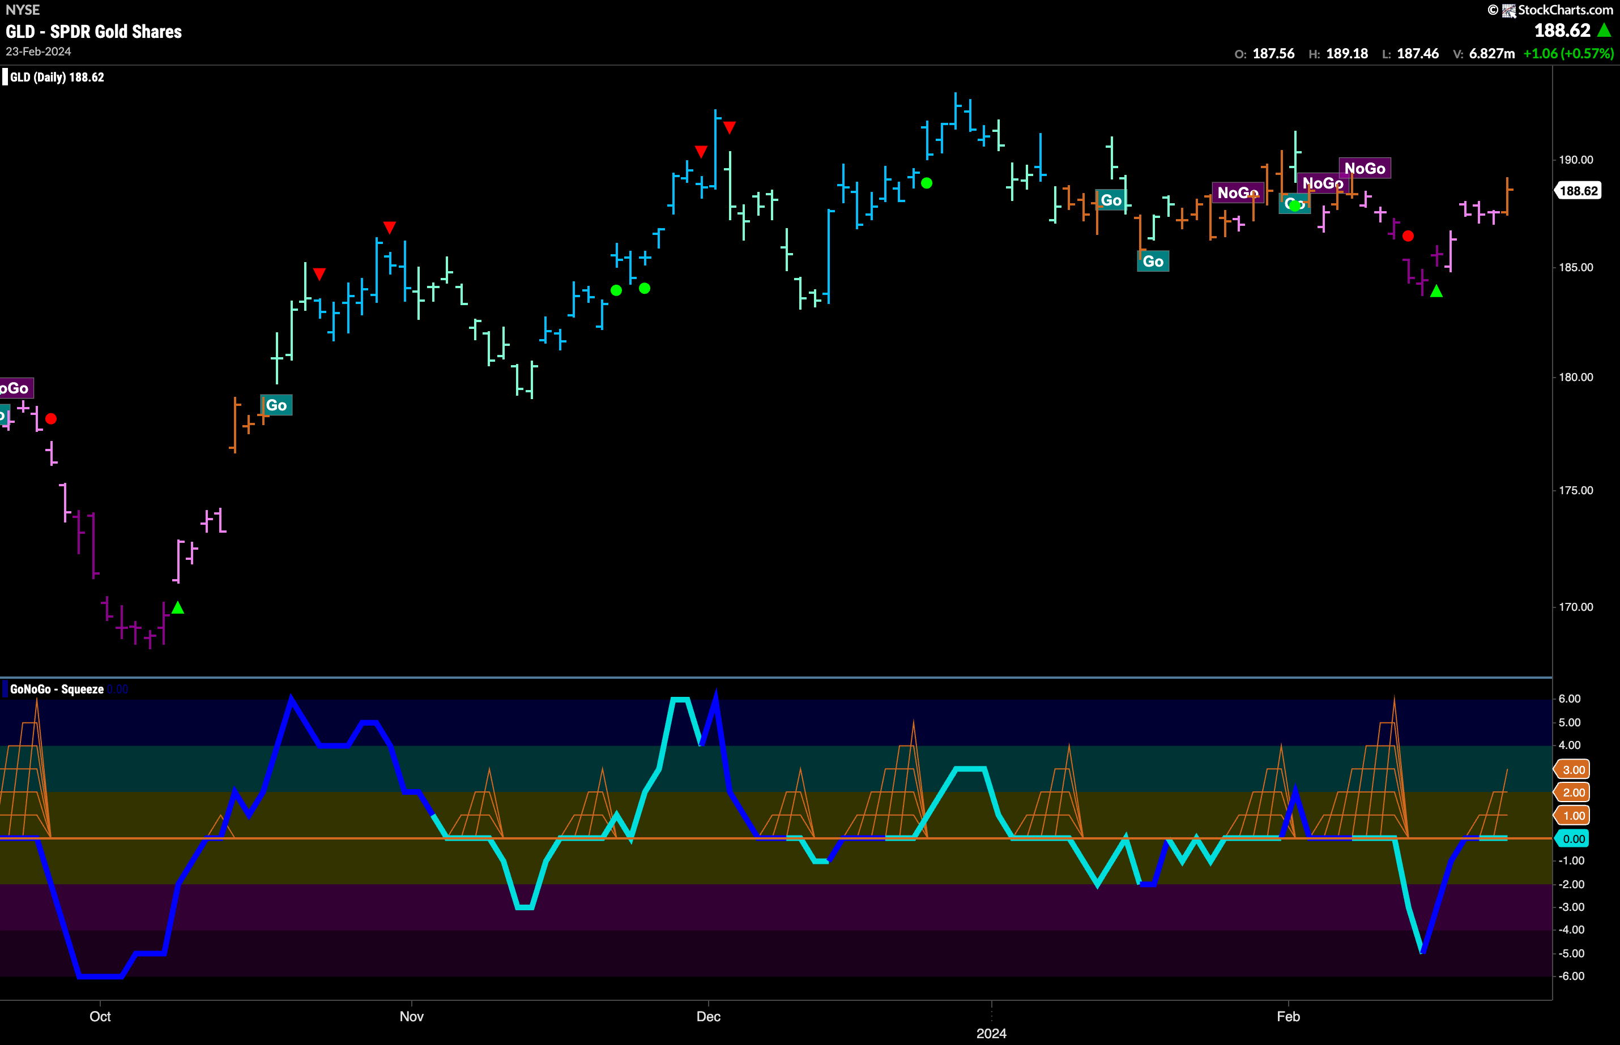Viewport: 1620px width, 1045px height.
Task: Select the red circle marker in late September
Action: 51,419
